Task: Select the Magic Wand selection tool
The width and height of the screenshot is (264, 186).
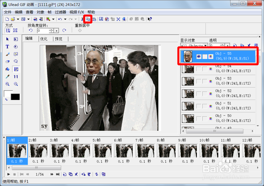Action: (x=16, y=54)
